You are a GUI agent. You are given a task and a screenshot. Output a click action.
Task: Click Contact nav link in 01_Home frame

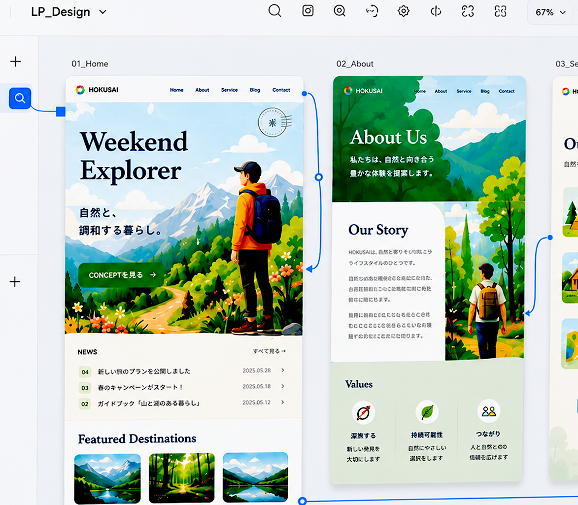click(281, 90)
